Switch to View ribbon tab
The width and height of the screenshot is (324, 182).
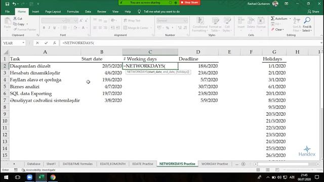115,12
